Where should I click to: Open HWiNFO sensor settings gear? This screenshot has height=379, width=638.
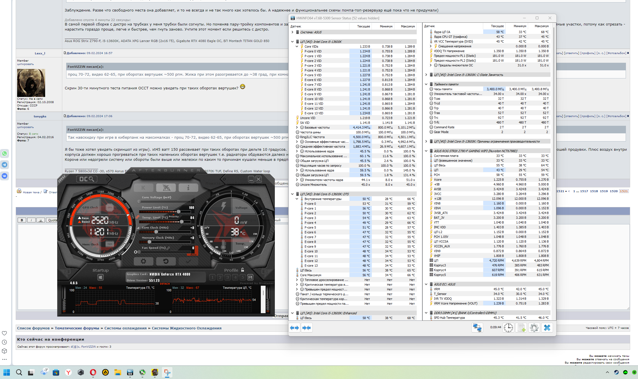coord(534,328)
